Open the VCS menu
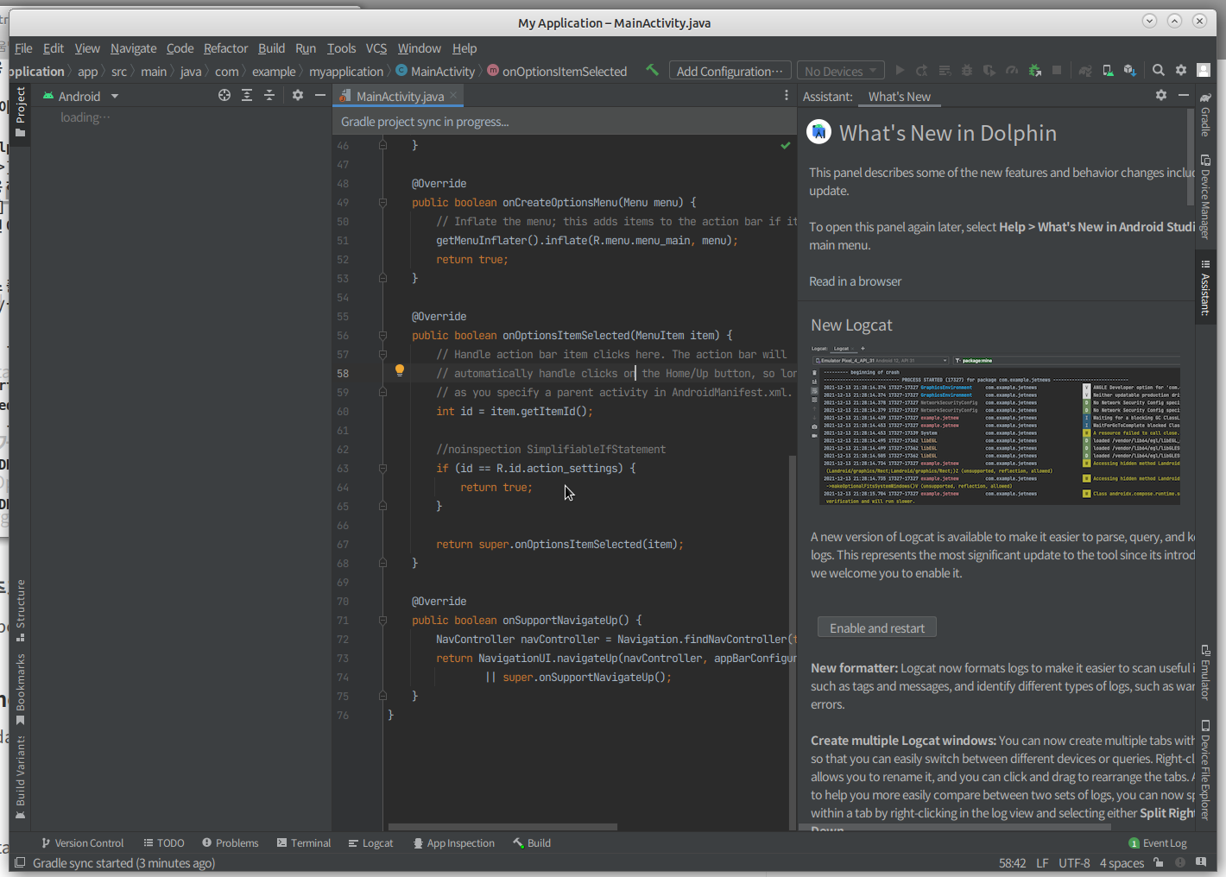 (376, 48)
